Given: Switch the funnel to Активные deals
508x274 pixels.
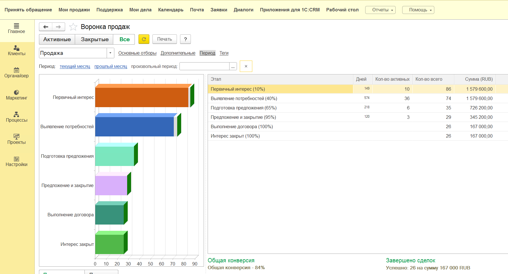Looking at the screenshot, I should pyautogui.click(x=57, y=40).
